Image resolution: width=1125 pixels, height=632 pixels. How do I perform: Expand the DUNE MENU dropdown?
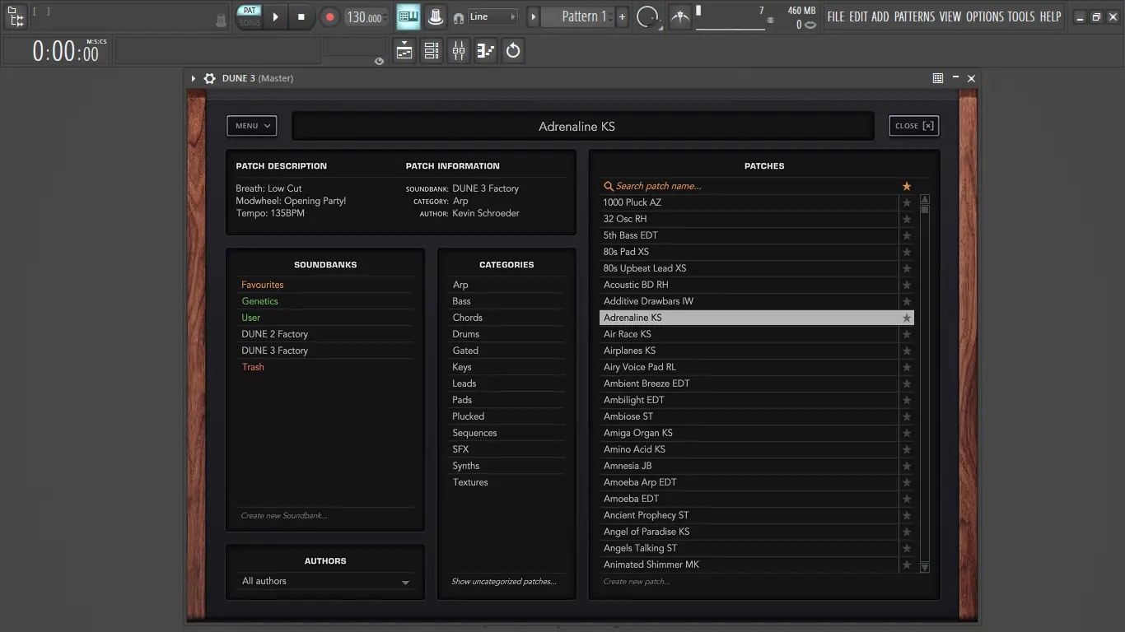(x=252, y=126)
